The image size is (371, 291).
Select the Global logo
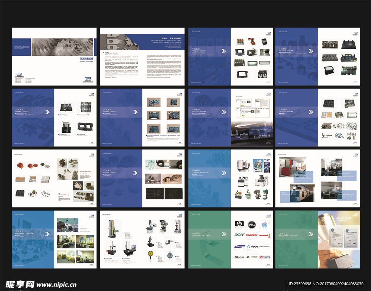pyautogui.click(x=239, y=257)
